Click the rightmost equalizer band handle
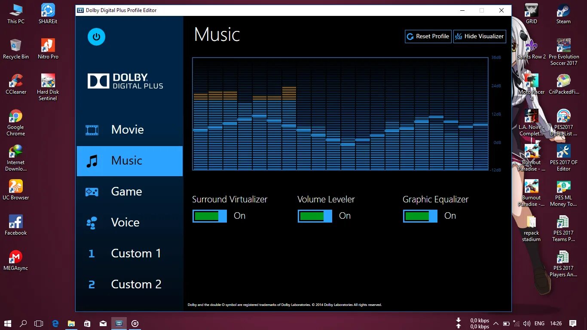 point(480,125)
